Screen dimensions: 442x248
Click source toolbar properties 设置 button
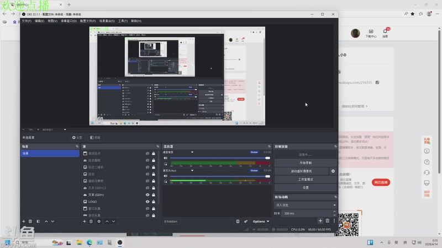[x=77, y=137]
